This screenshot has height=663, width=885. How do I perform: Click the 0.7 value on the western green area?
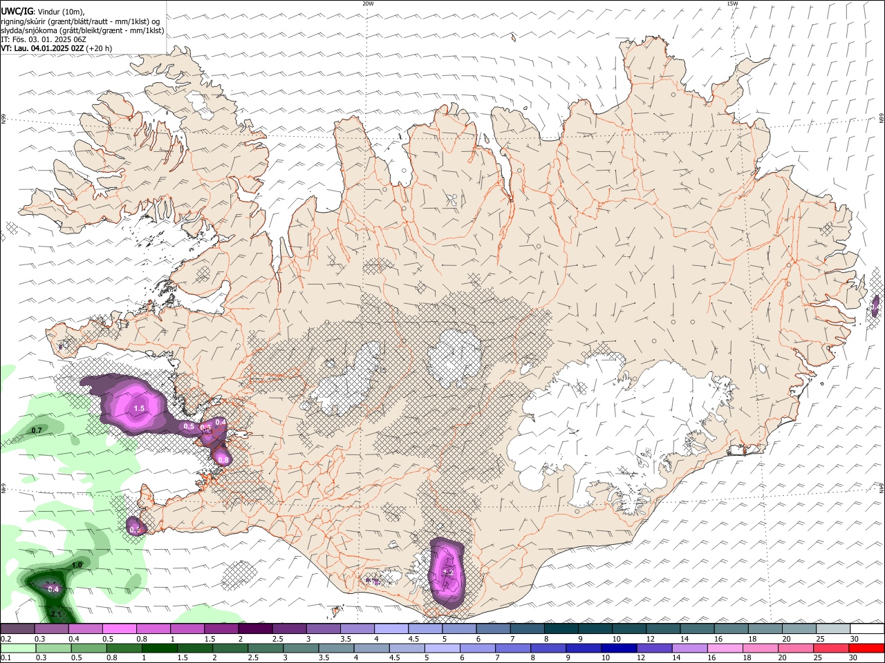pyautogui.click(x=37, y=430)
